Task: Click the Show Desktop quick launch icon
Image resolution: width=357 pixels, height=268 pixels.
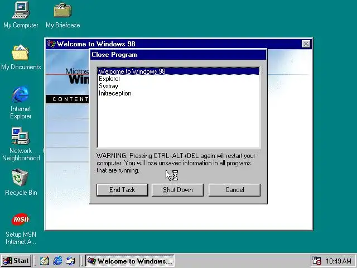Action: [x=45, y=261]
